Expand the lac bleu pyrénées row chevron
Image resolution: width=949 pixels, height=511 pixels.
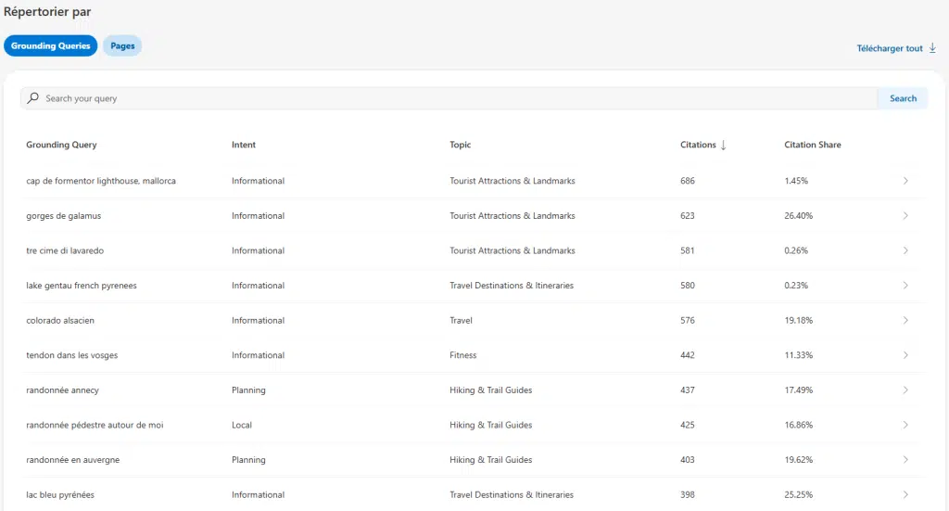[905, 494]
